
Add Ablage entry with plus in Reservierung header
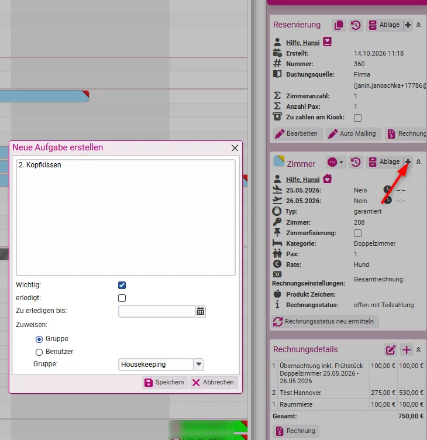pos(408,25)
